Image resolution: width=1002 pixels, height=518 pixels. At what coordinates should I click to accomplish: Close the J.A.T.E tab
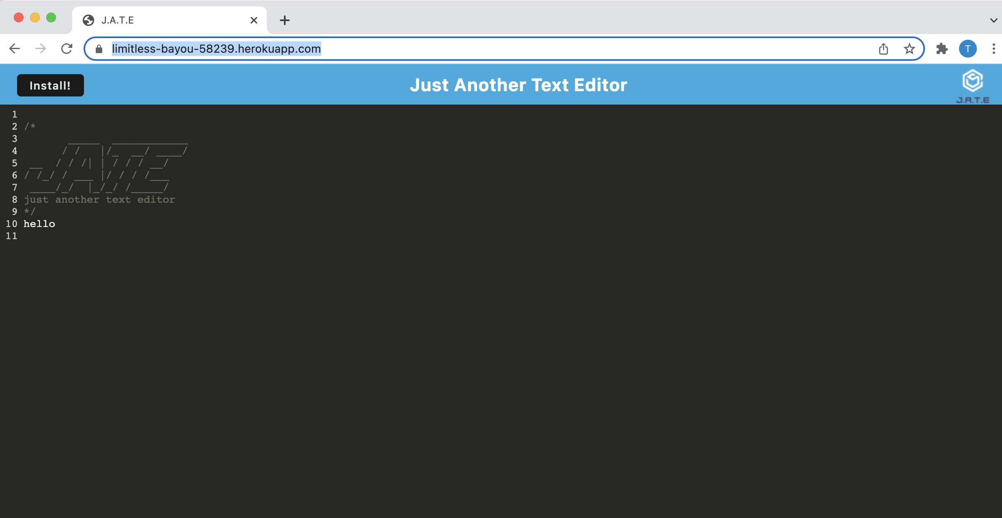coord(254,20)
